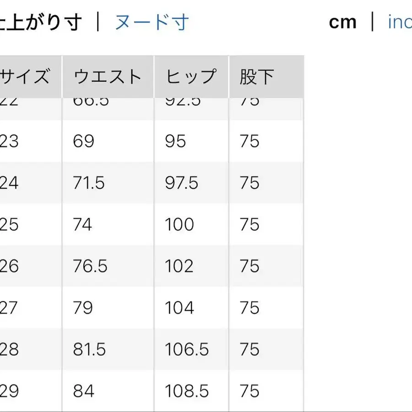Screen dimensions: 412x412
Task: Click the hip value 100
Action: (x=179, y=224)
